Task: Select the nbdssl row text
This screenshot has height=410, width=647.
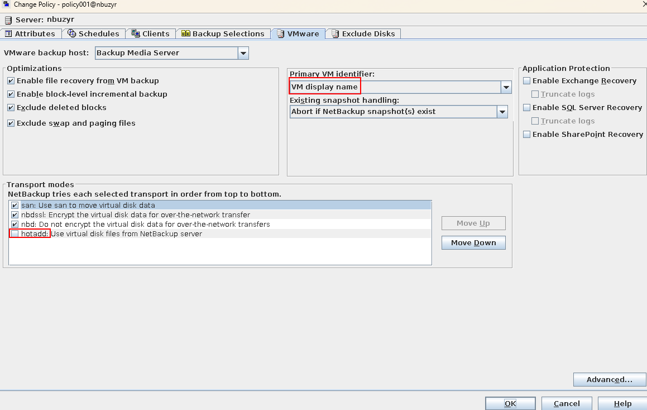Action: pos(136,214)
